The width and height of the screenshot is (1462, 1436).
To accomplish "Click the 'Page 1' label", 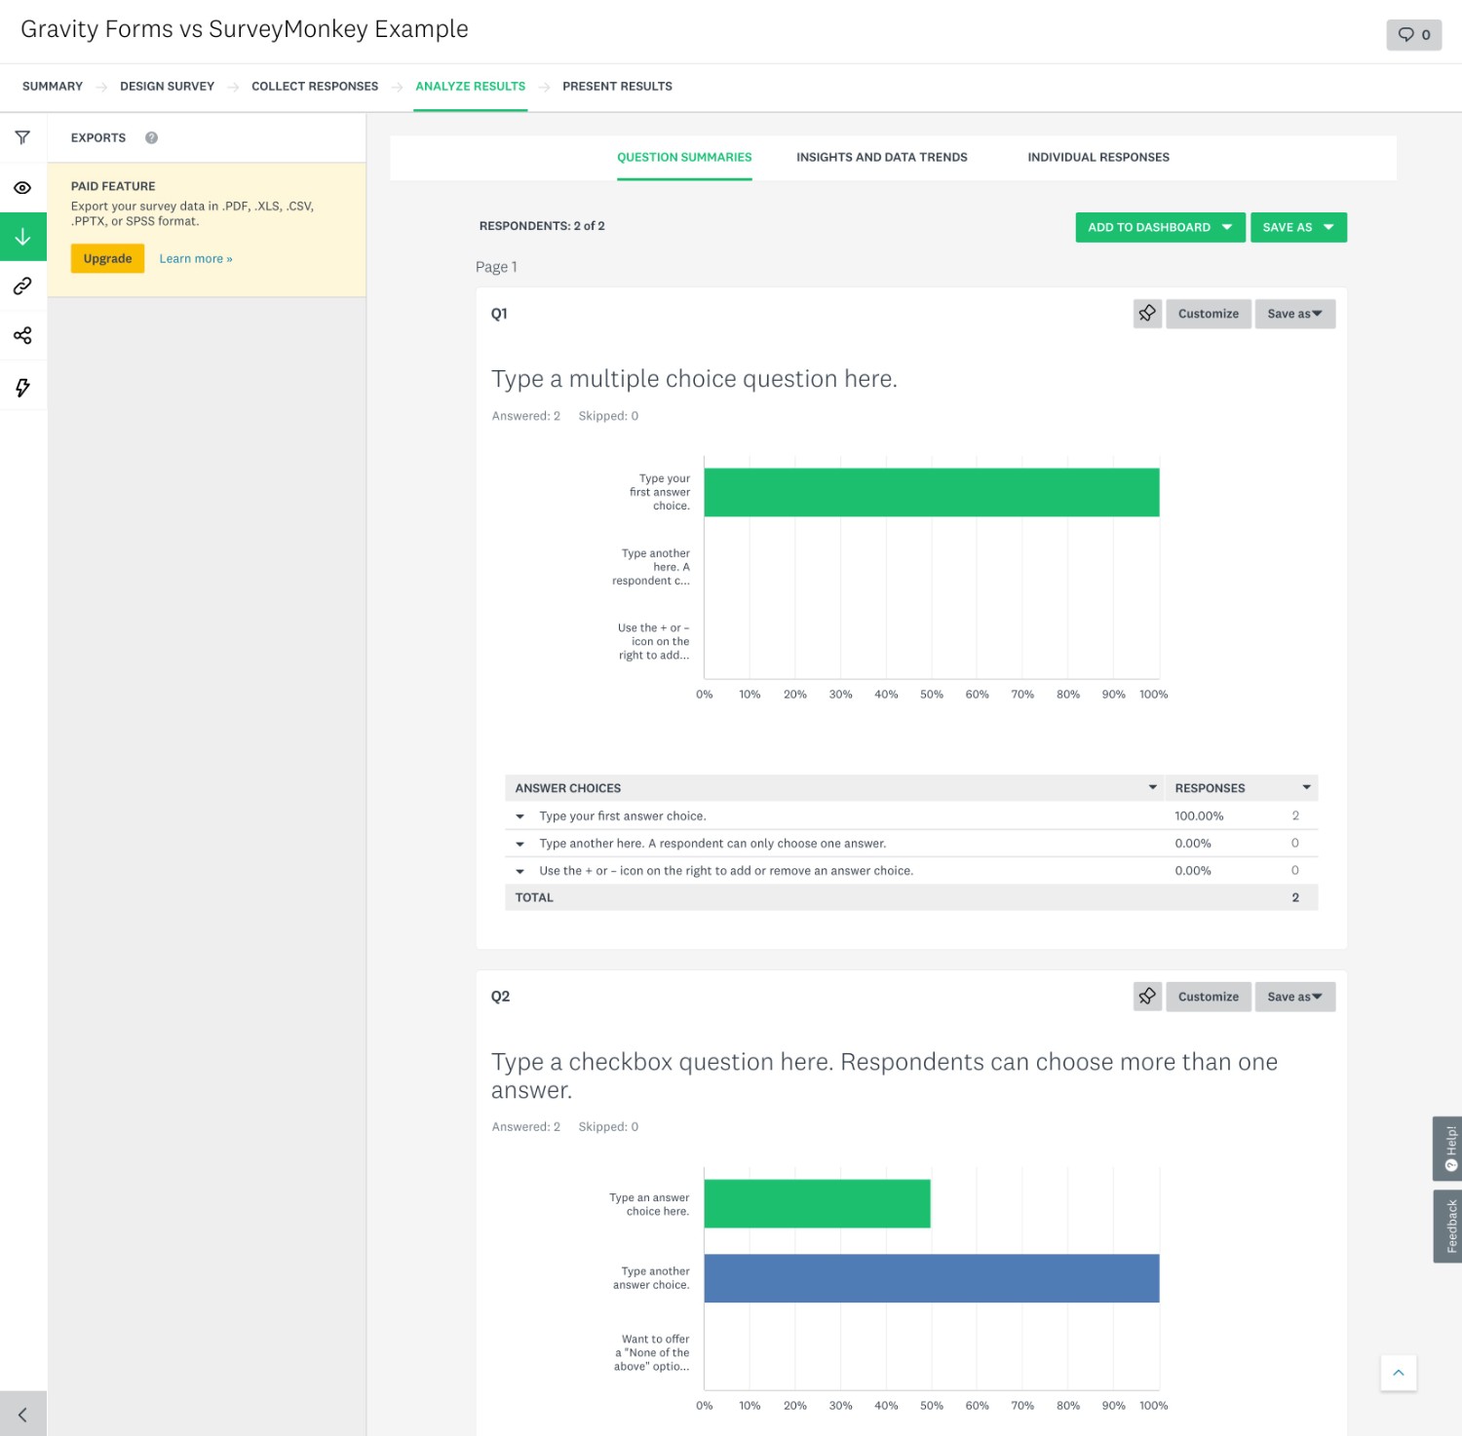I will coord(496,267).
